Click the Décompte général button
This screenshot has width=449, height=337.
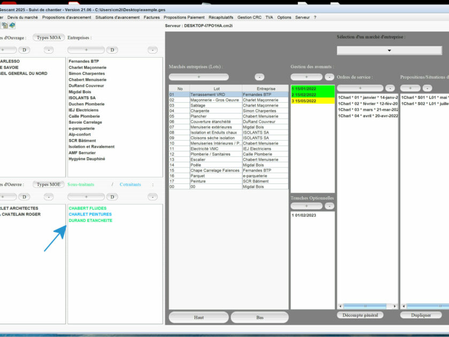(360, 315)
